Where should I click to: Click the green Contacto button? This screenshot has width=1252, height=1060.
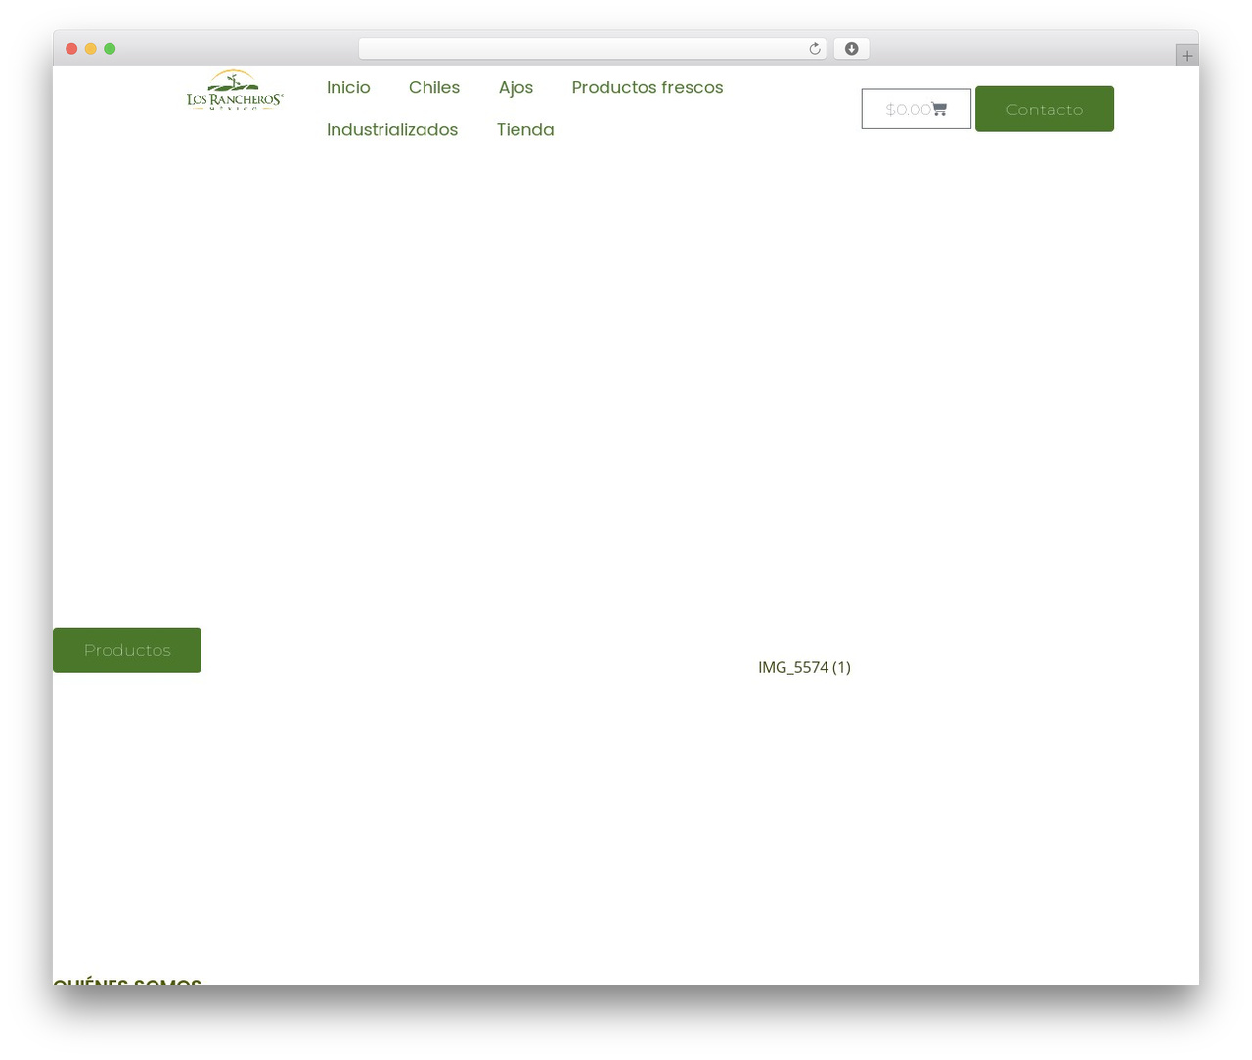tap(1045, 109)
